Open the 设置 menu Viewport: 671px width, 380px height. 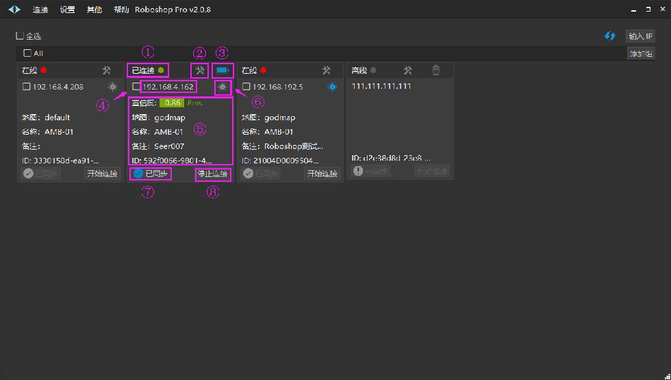point(67,10)
